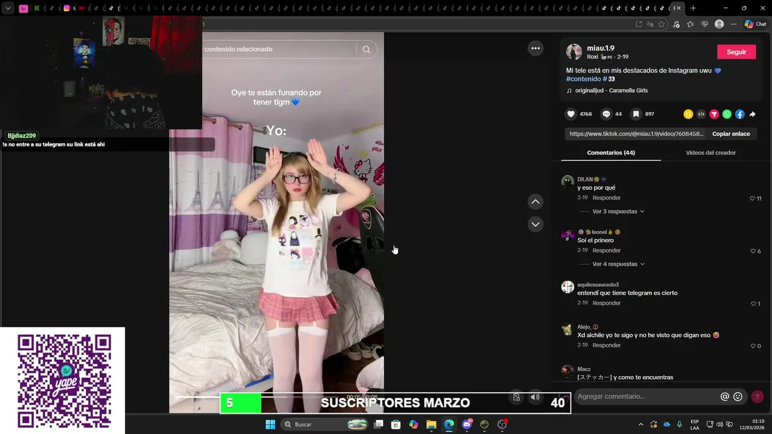Open the Edge favorites list icon
The width and height of the screenshot is (772, 434).
tap(691, 24)
